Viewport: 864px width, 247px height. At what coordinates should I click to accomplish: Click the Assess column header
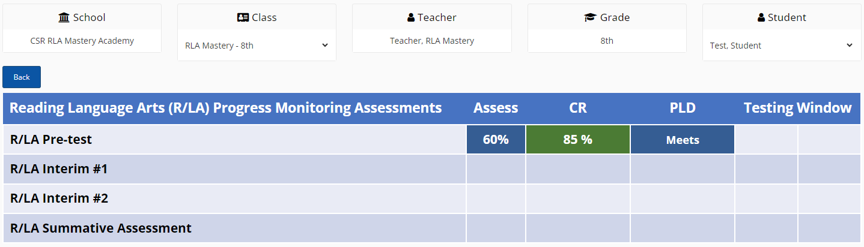[x=496, y=108]
